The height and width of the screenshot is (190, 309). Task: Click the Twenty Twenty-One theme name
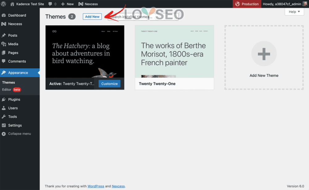157,84
